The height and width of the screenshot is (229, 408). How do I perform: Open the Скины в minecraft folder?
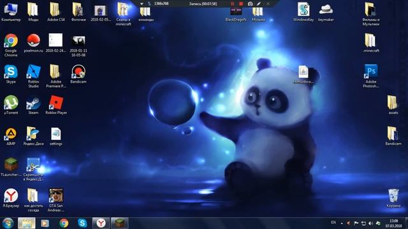[x=123, y=13]
